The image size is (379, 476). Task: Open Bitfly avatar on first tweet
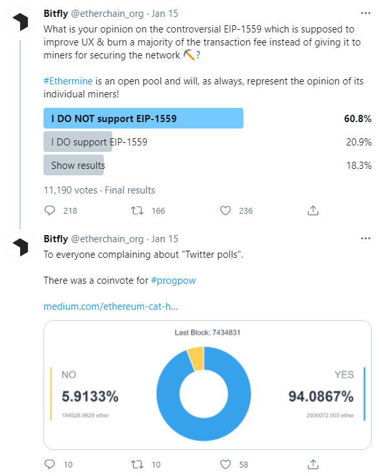20,22
